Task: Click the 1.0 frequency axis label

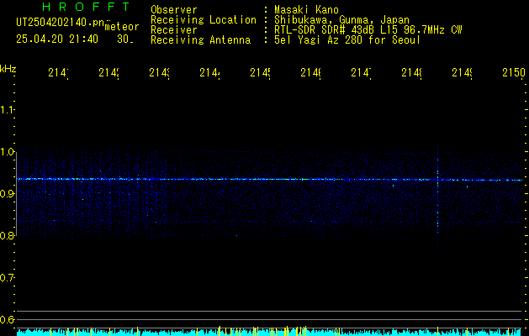Action: pyautogui.click(x=7, y=151)
